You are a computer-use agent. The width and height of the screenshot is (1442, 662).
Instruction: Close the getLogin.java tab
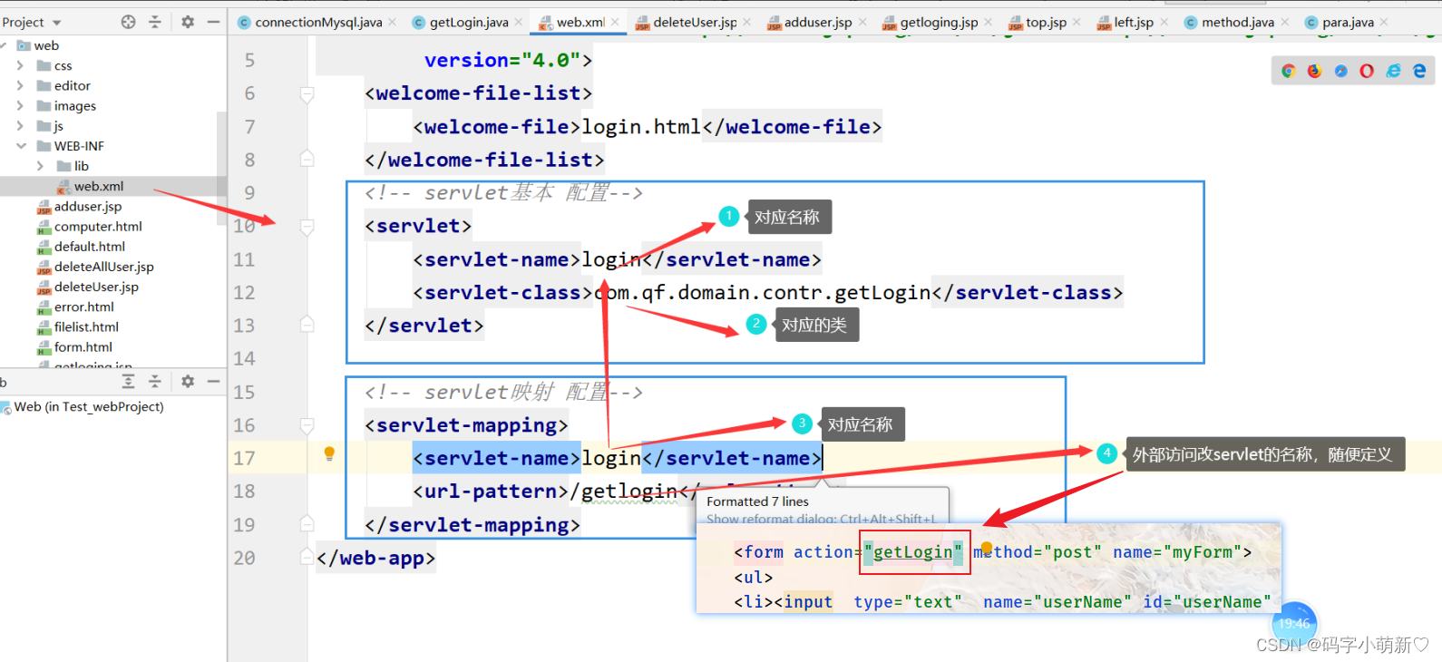click(x=519, y=22)
